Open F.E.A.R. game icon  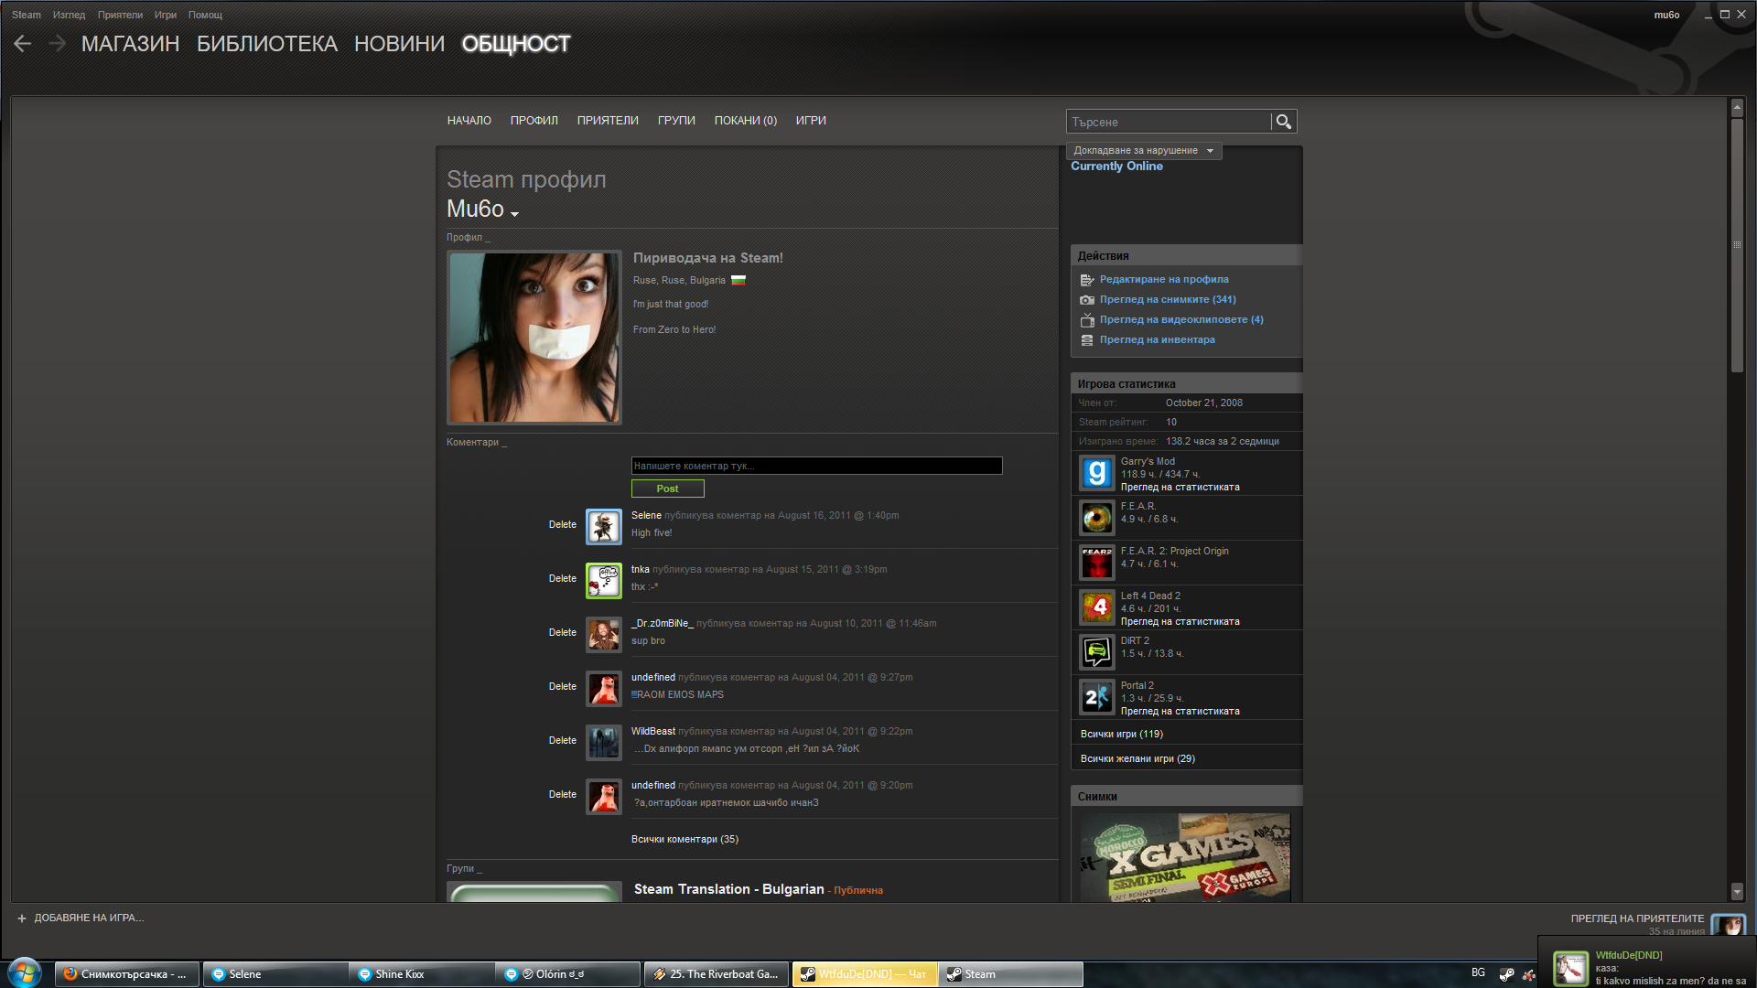coord(1096,518)
